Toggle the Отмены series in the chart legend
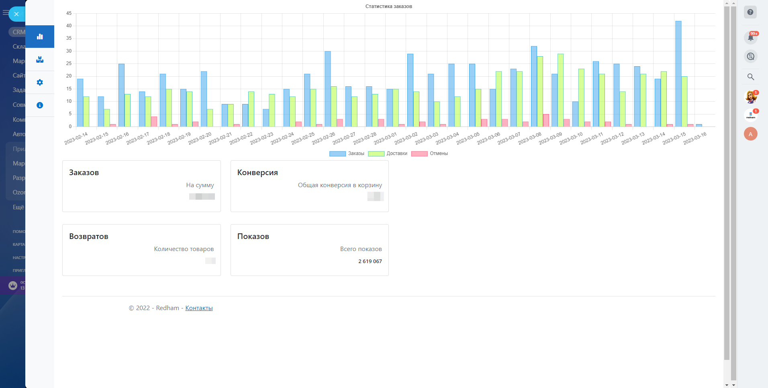The image size is (768, 388). click(x=429, y=154)
